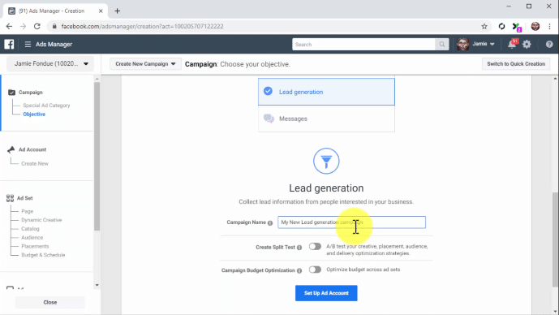The height and width of the screenshot is (315, 559).
Task: Click Switch to Quick Creation button
Action: [516, 64]
